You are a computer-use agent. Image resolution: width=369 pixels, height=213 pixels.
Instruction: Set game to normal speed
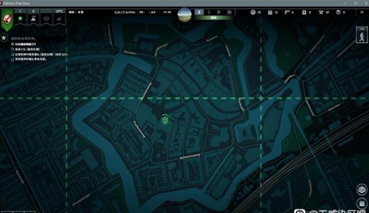[x=209, y=12]
